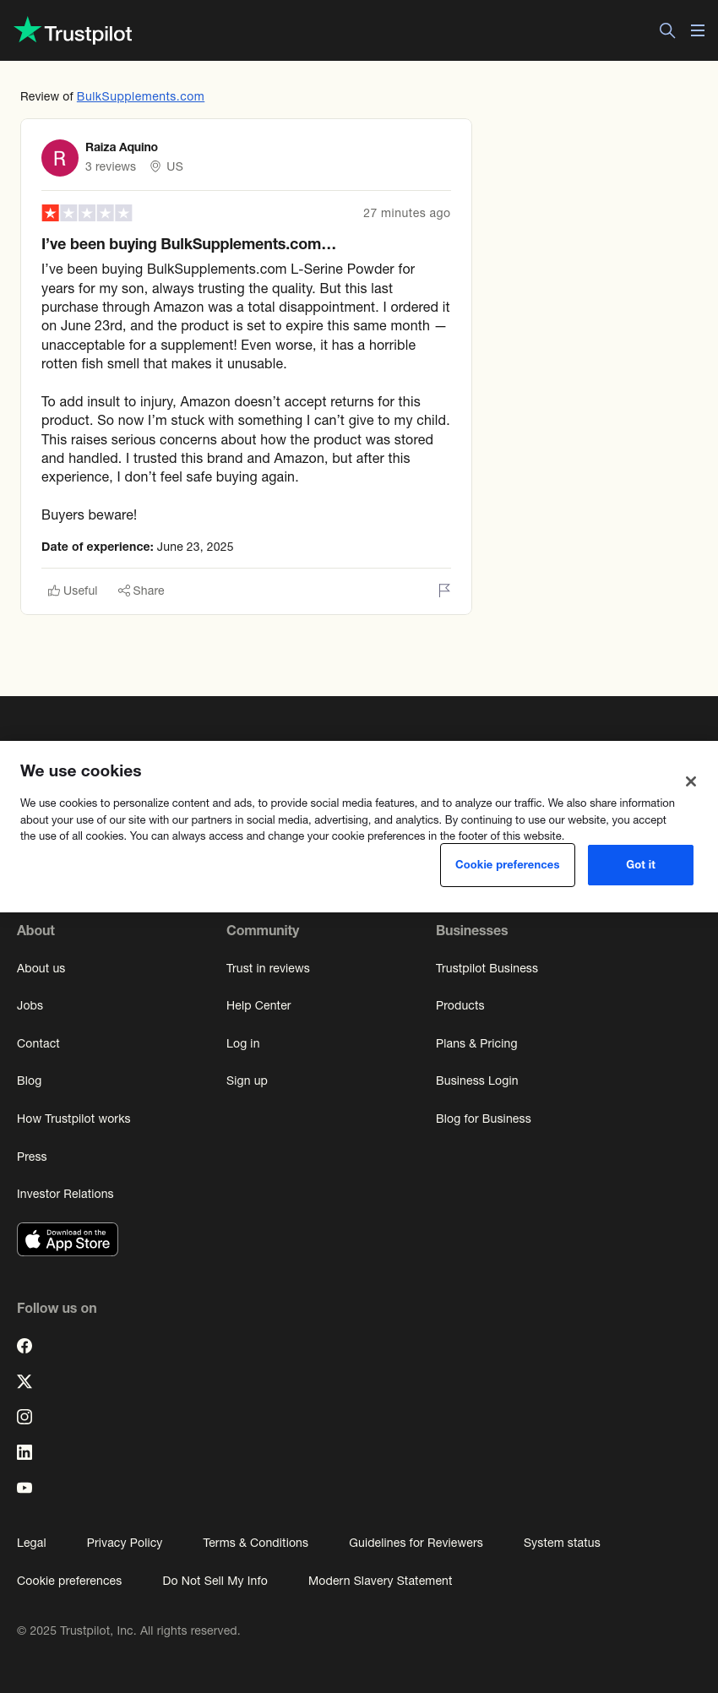
Task: Open Investor Relations link
Action: 65,1194
